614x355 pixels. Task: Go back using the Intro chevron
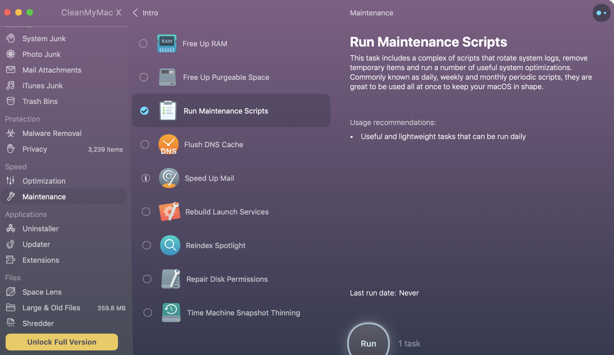click(x=135, y=13)
